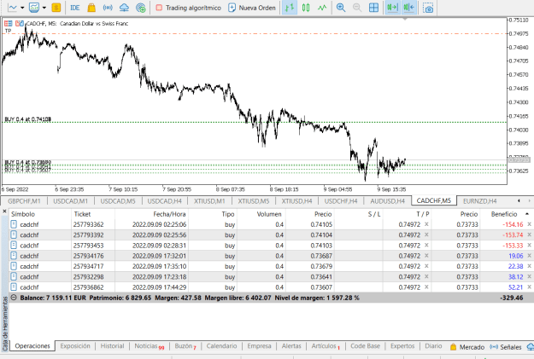Viewport: 534px width, 359px height.
Task: Open the Exposición tab
Action: pyautogui.click(x=75, y=345)
